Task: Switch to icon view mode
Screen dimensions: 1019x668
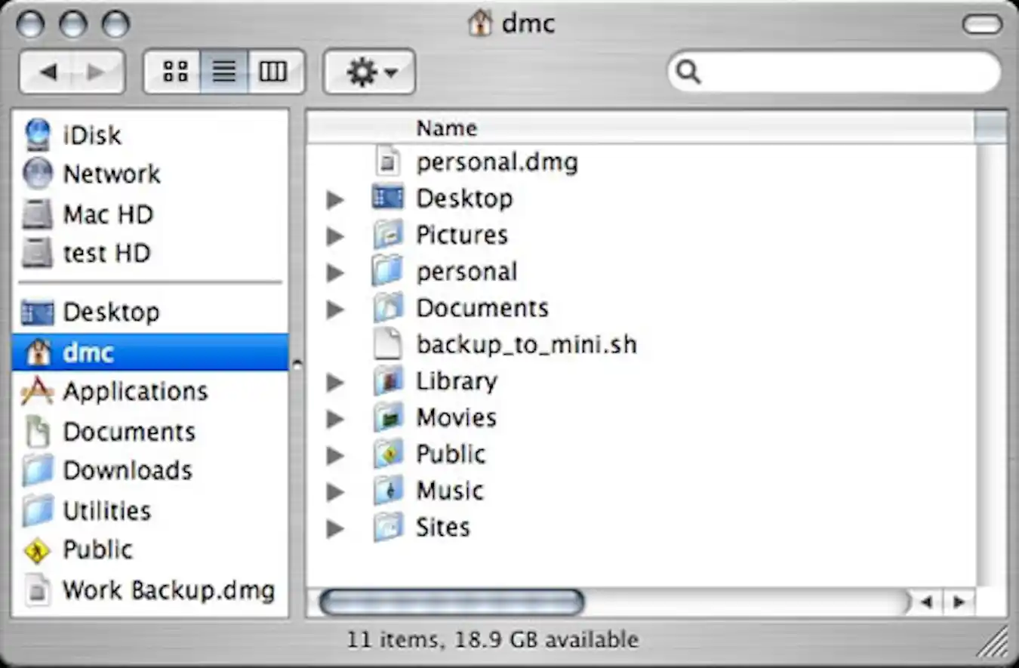Action: point(174,71)
